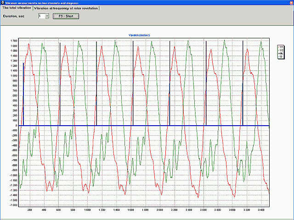
Task: Select the blue 0 legend entry
Action: (281, 57)
